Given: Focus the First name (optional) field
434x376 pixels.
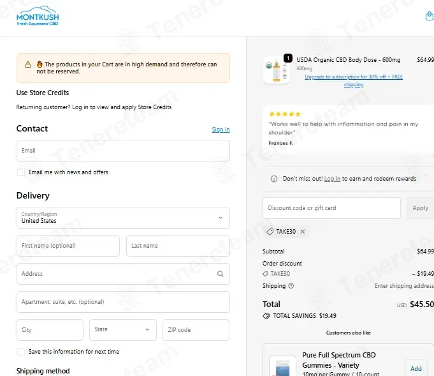Looking at the screenshot, I should (68, 246).
